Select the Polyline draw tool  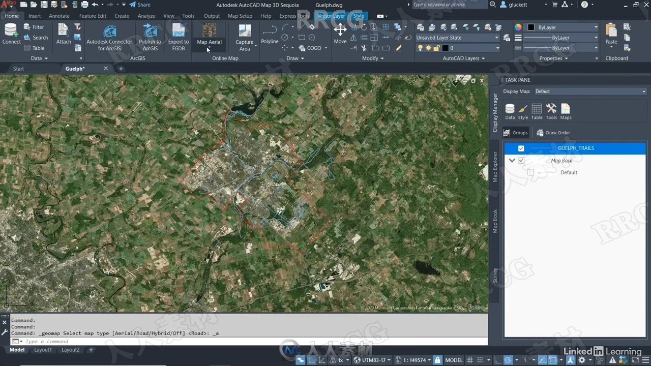pos(270,34)
